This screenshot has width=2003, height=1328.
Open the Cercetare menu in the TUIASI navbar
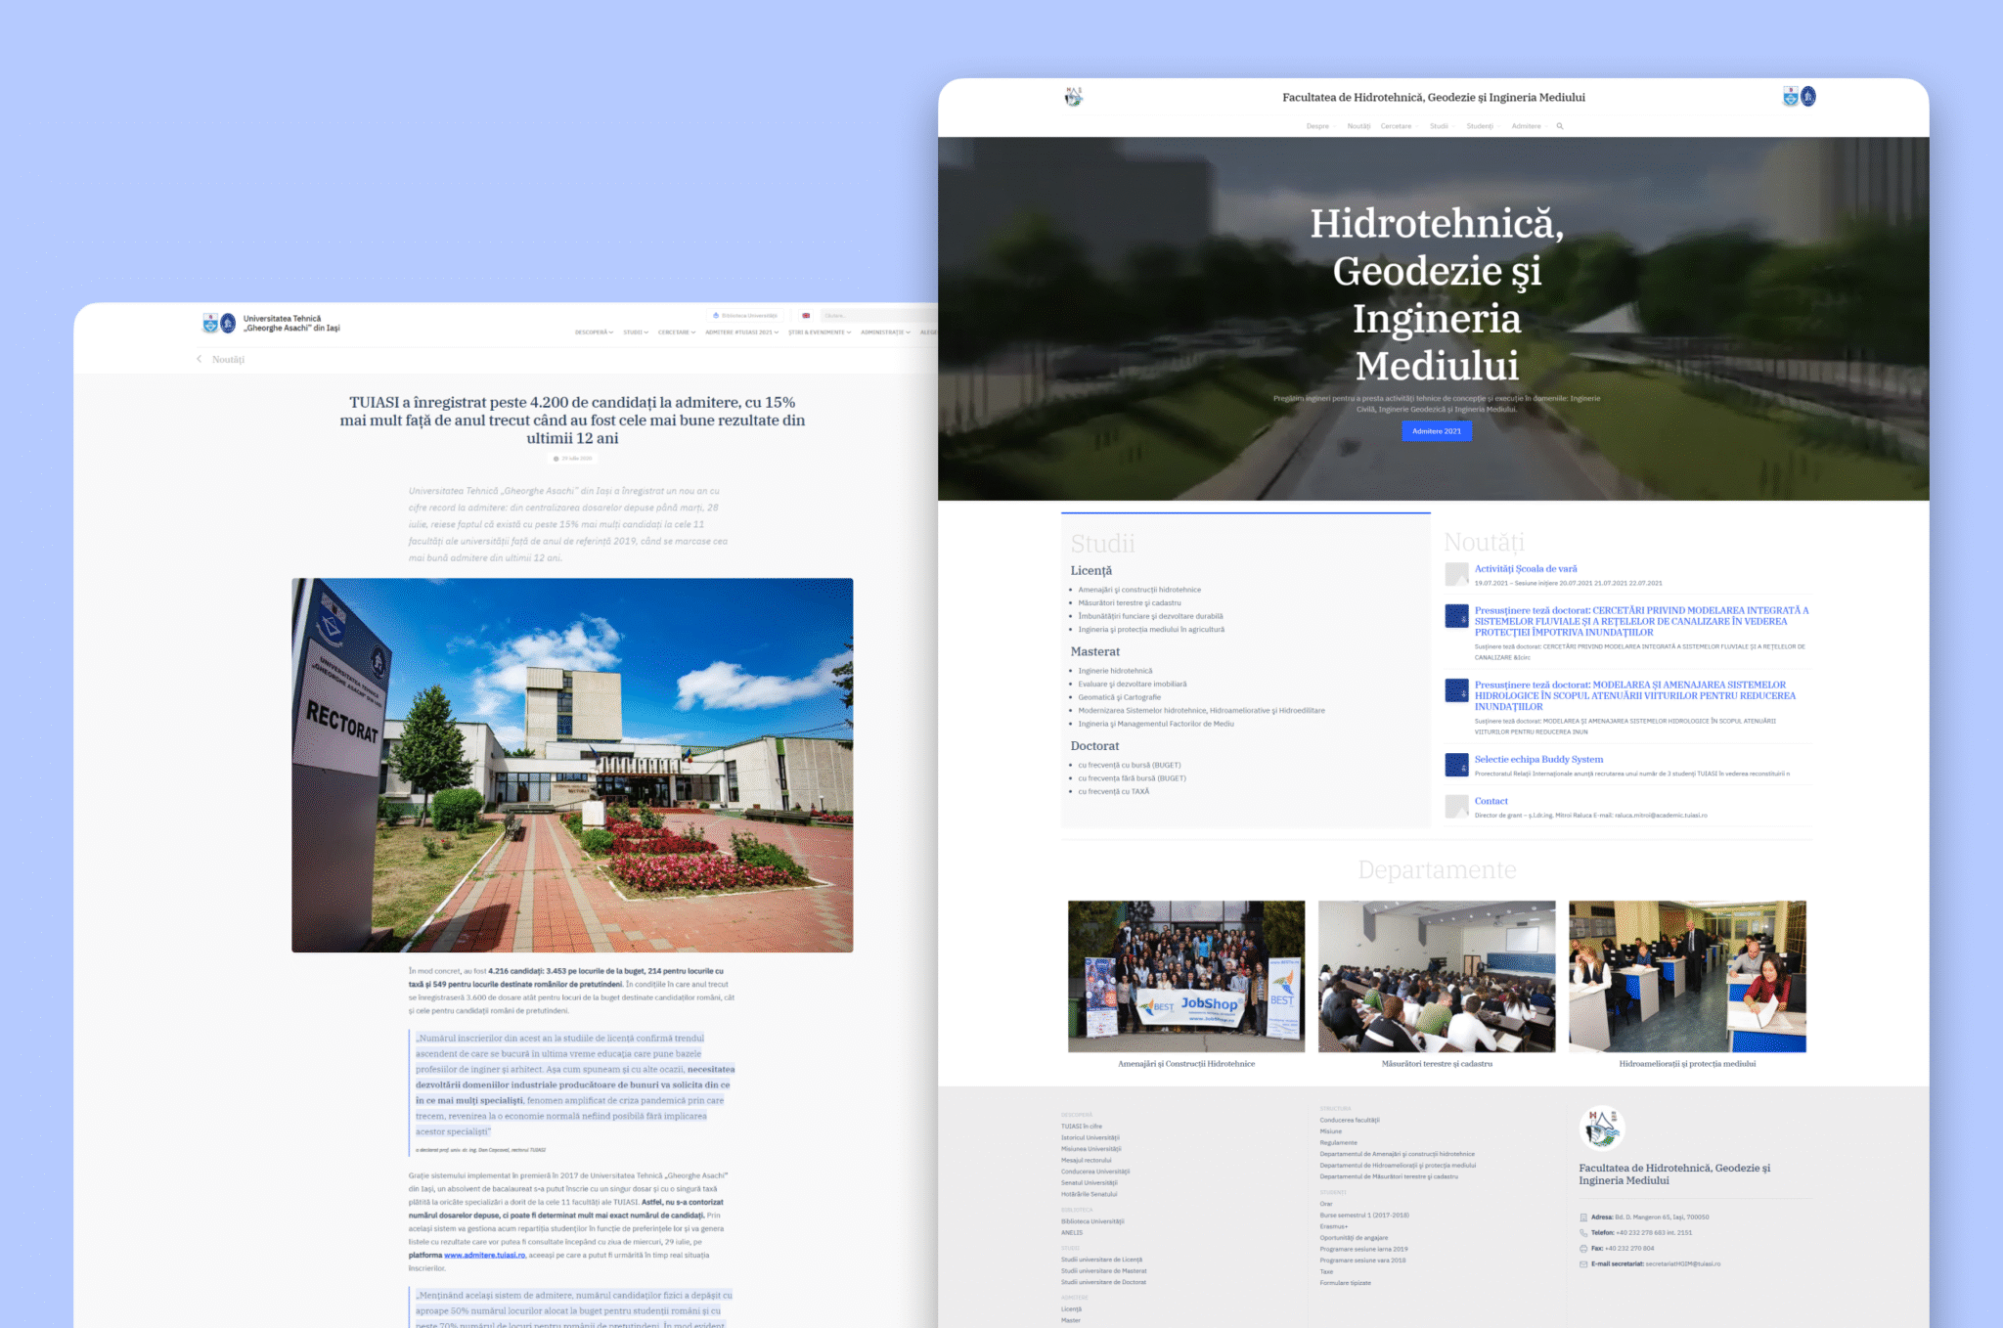pos(673,332)
